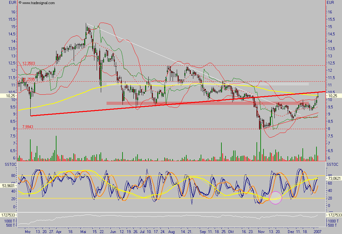
Task: Click the magenta circle marker on stochastic panel
Action: pyautogui.click(x=276, y=198)
